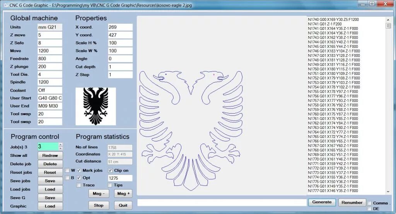This screenshot has height=214, width=396.
Task: Click the eagle outline drawing on canvas
Action: pos(191,131)
